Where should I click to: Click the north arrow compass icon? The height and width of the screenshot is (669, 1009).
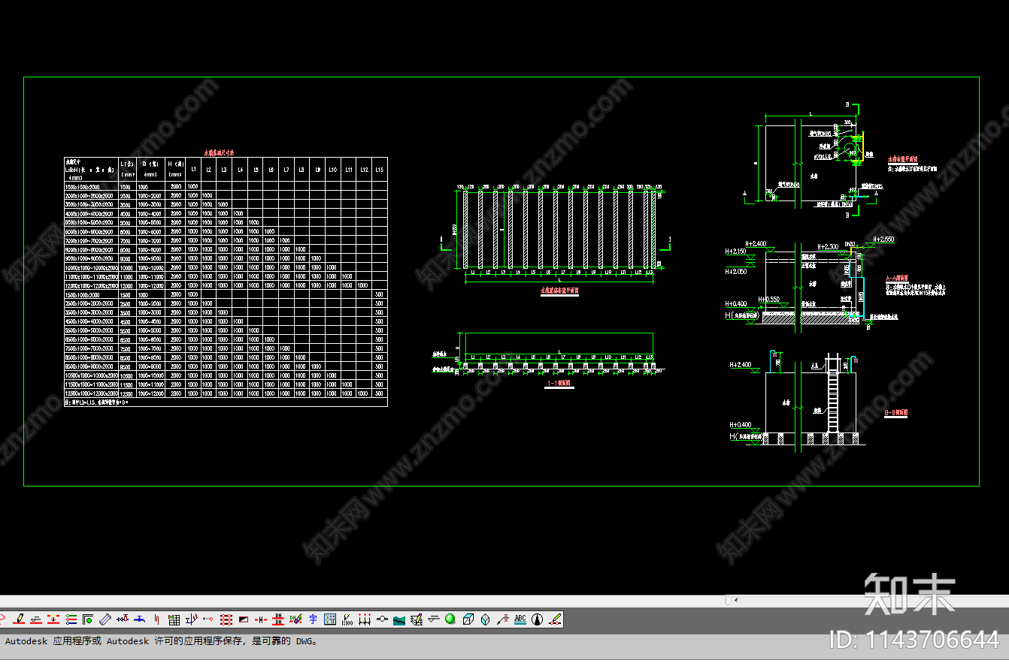[x=537, y=619]
